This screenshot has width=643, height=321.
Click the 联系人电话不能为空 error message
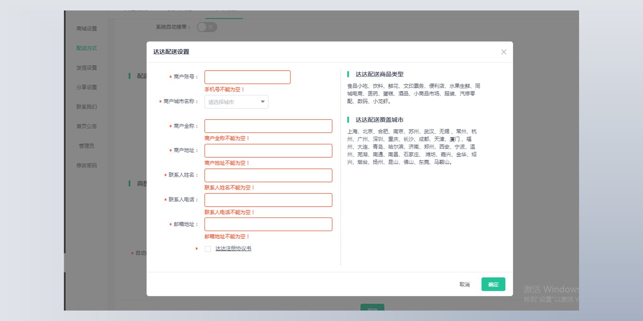(x=229, y=212)
